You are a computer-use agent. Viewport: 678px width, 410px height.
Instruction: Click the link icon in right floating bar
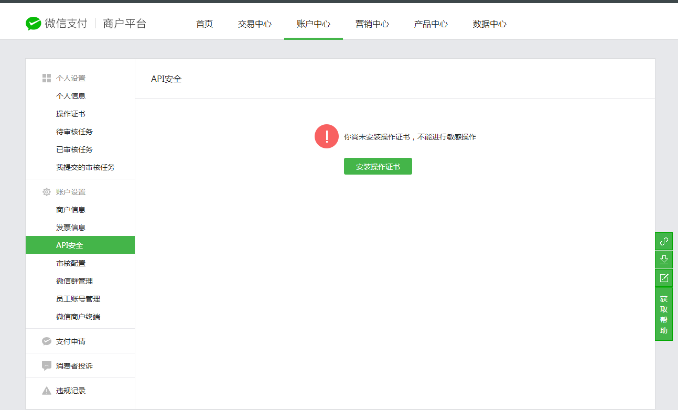point(664,241)
